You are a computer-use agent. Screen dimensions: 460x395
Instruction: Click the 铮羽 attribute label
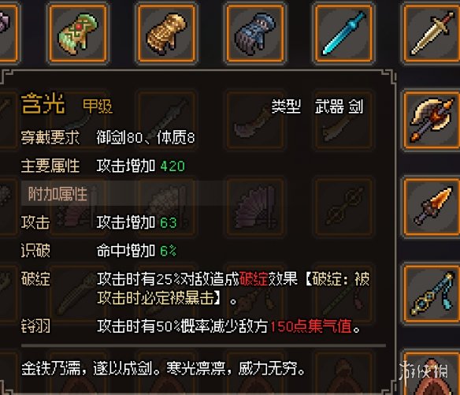[35, 326]
